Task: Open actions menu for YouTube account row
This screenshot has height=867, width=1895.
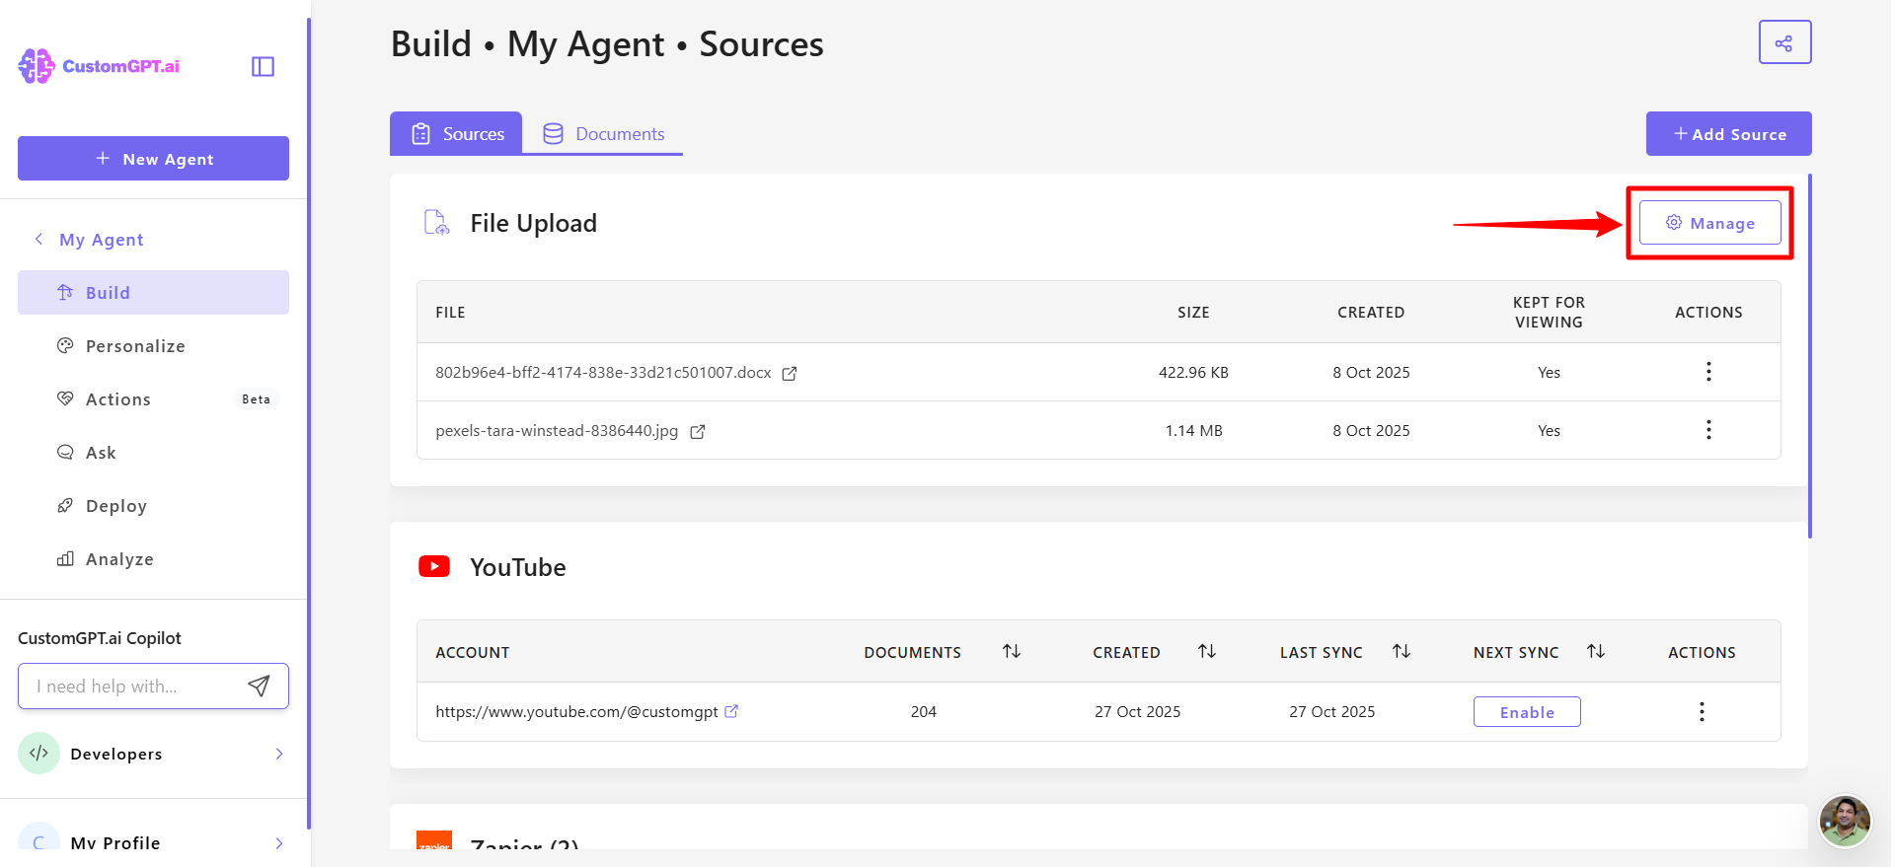Action: click(x=1701, y=712)
